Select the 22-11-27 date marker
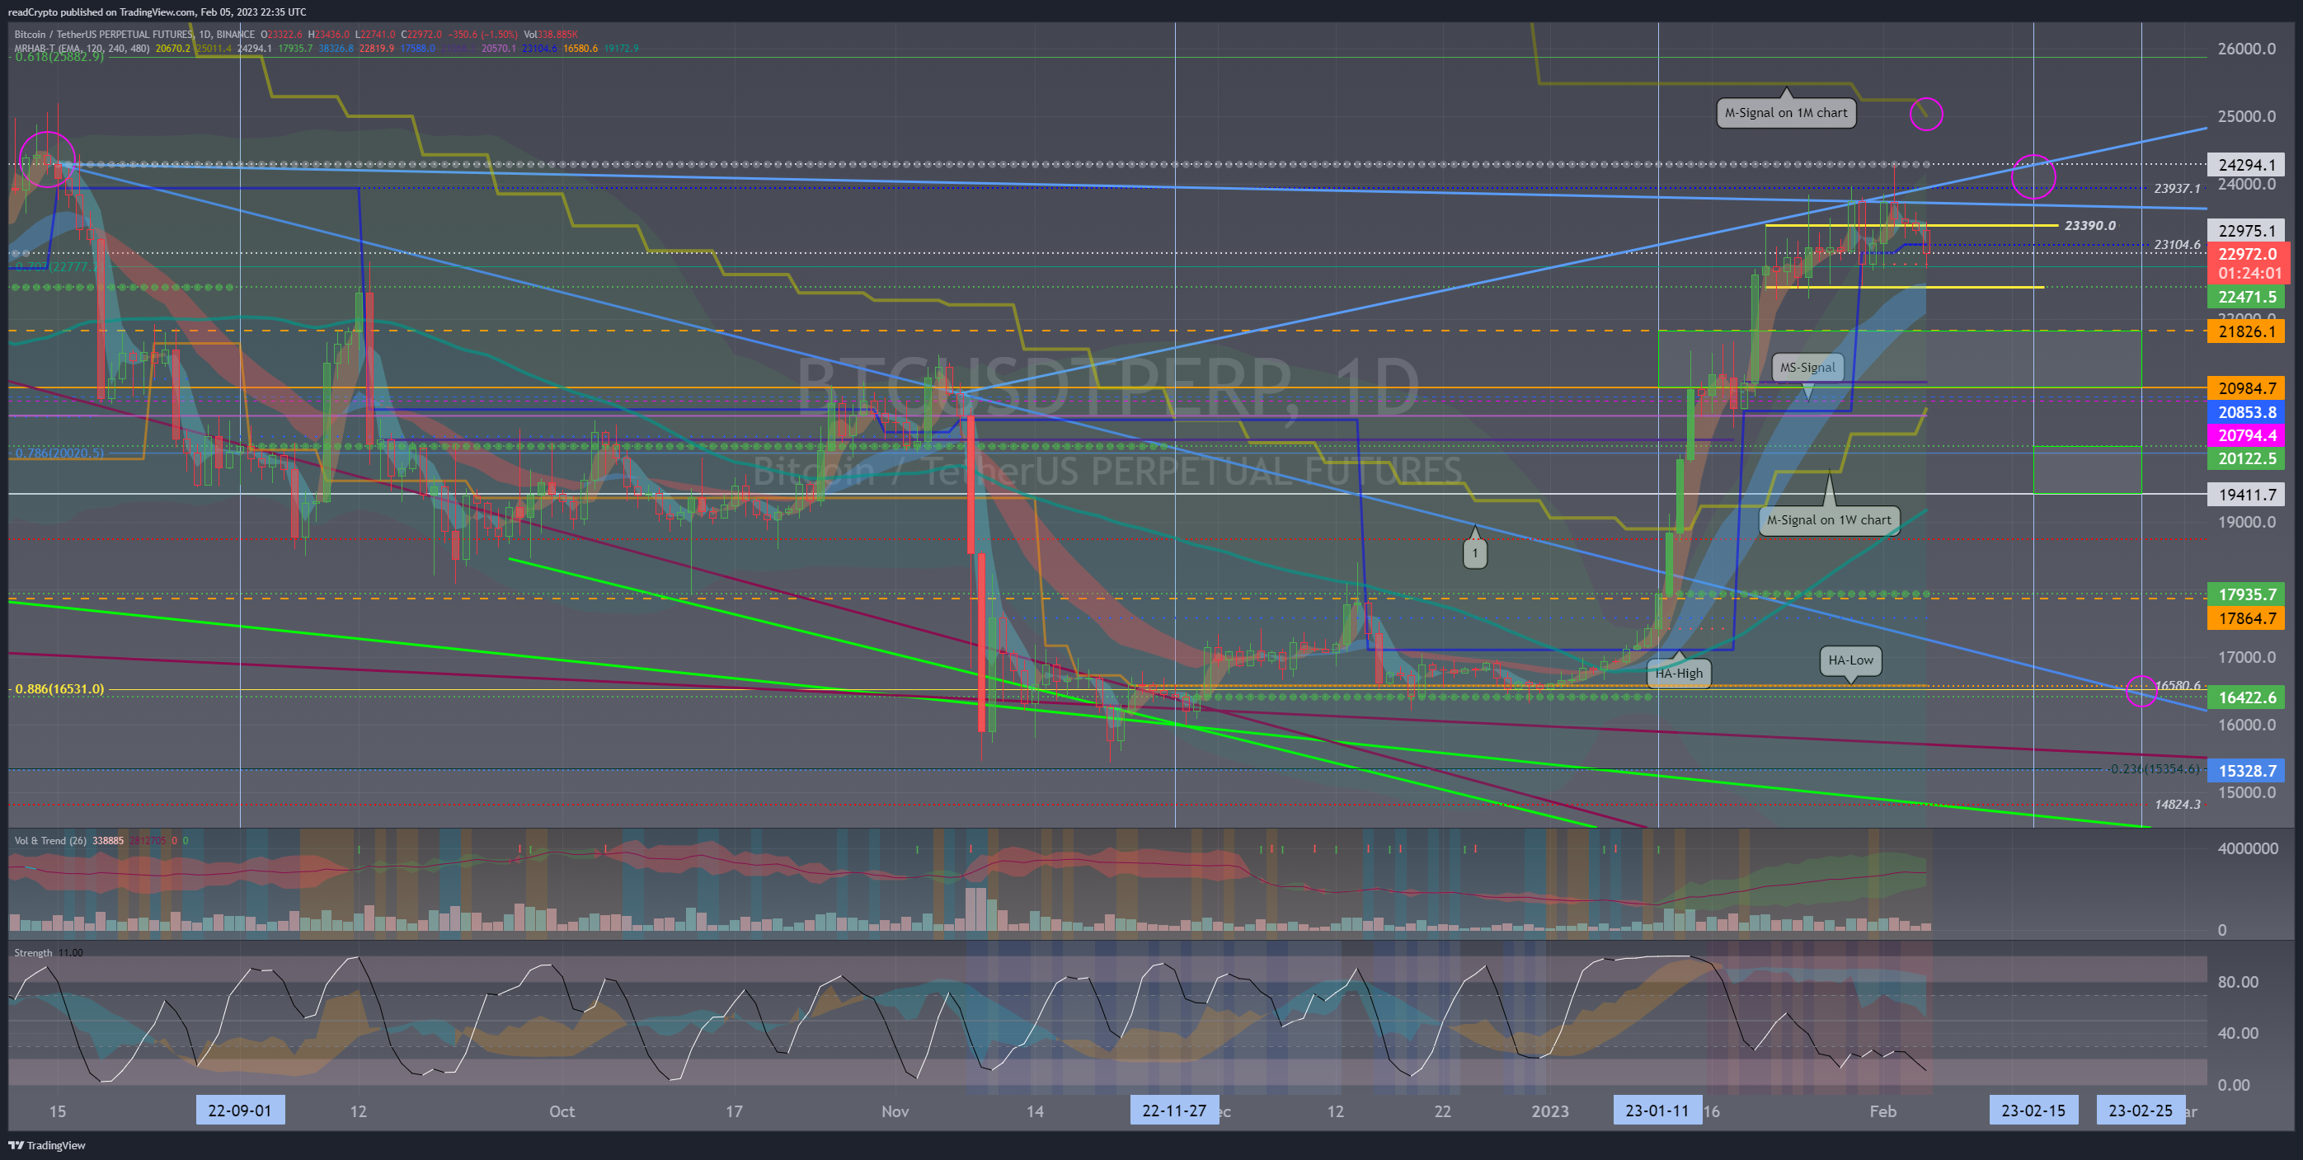2303x1160 pixels. [x=1174, y=1110]
